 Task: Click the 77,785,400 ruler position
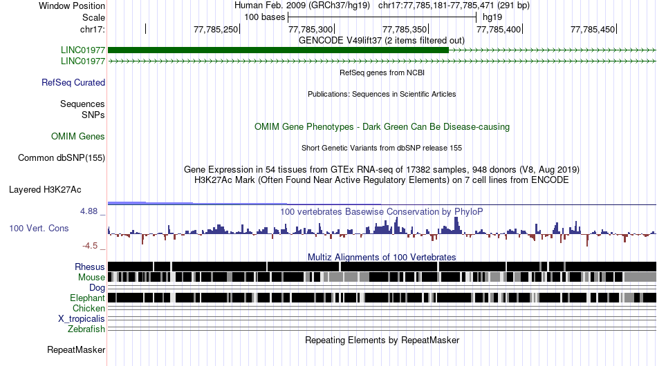pos(499,29)
